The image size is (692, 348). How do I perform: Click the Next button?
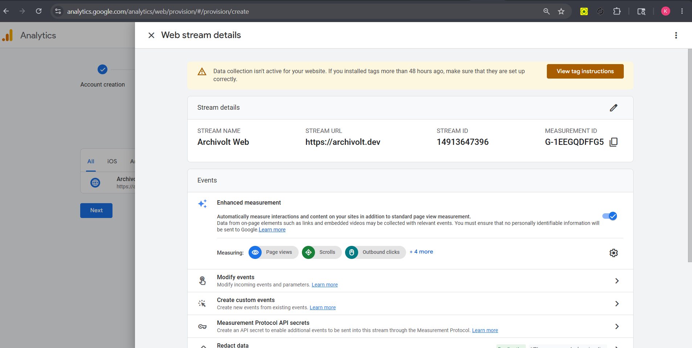point(96,210)
